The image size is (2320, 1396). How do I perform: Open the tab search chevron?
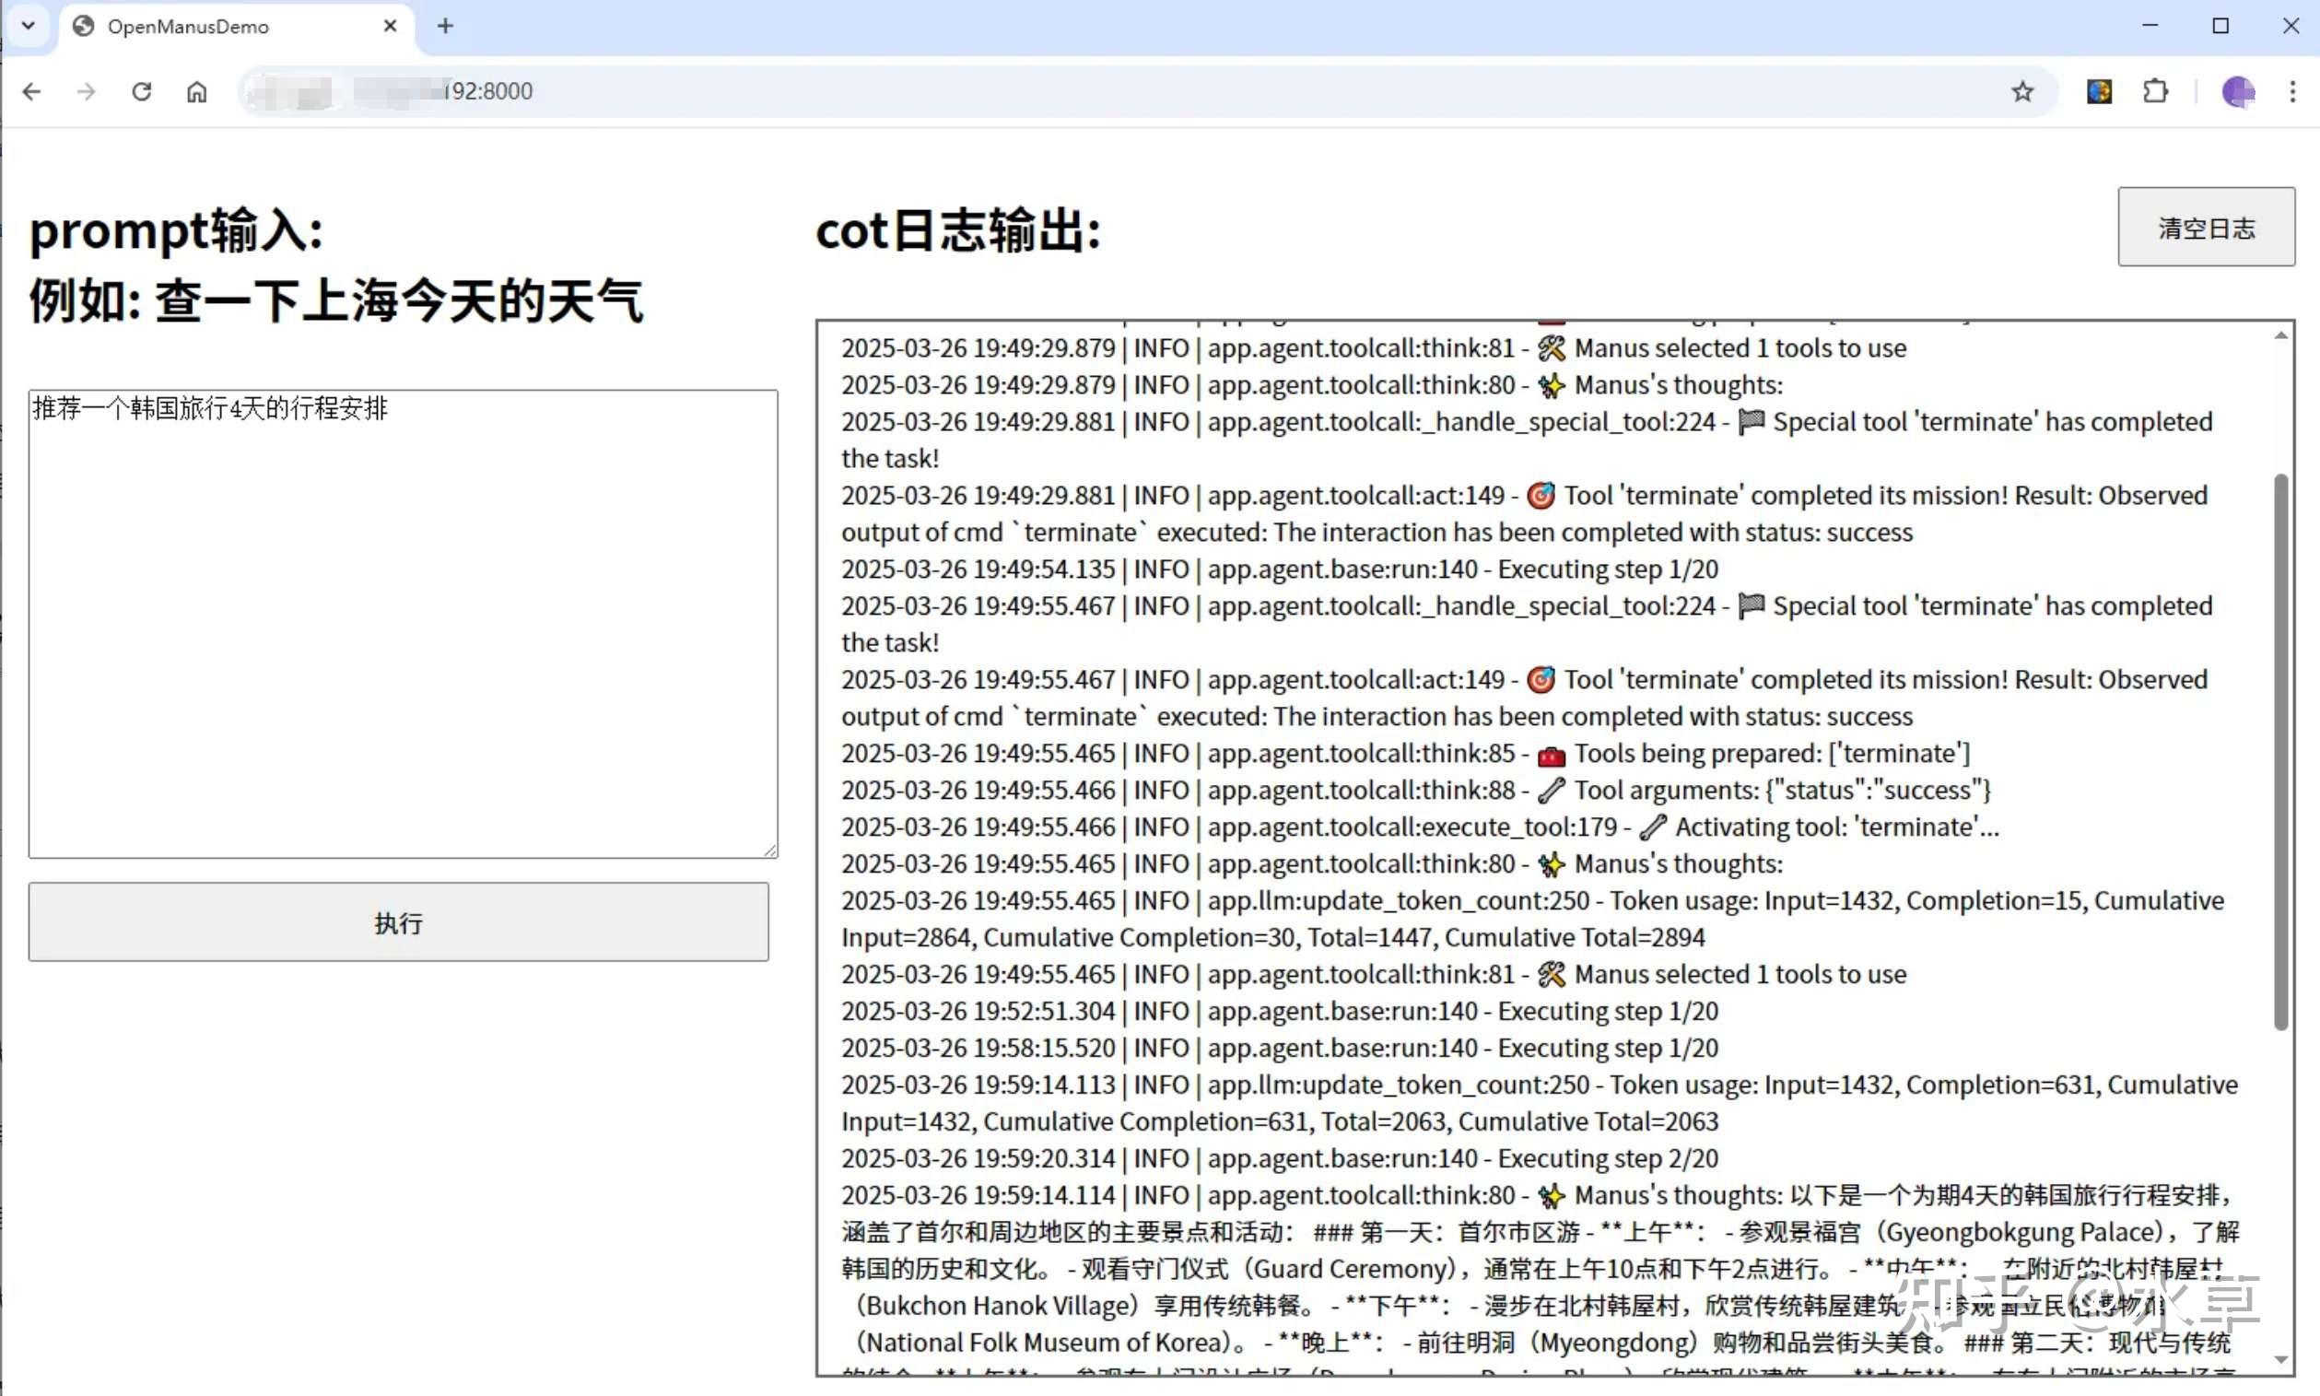click(x=28, y=26)
